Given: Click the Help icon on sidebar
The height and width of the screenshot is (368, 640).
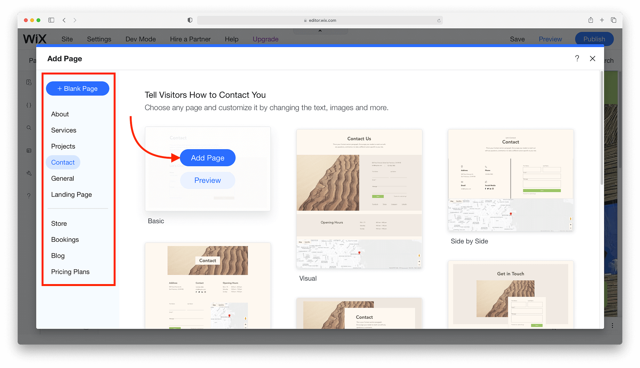Looking at the screenshot, I should pos(28,196).
